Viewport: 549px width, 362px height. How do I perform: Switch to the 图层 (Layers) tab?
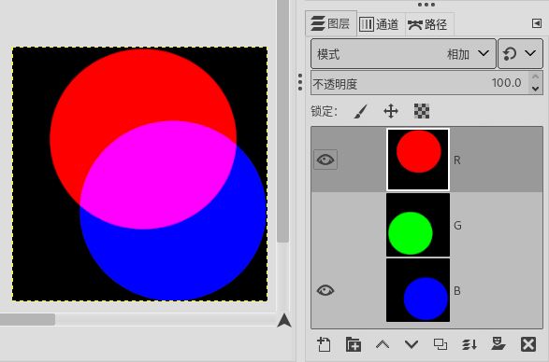click(x=331, y=23)
